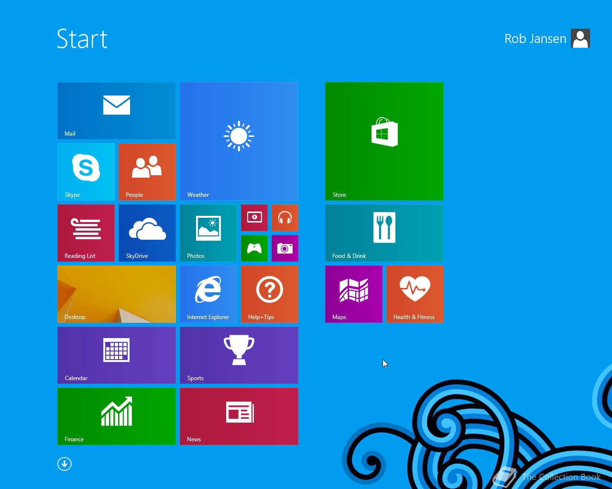Open the small Xbox Games controller tile
The width and height of the screenshot is (612, 489).
(x=254, y=248)
